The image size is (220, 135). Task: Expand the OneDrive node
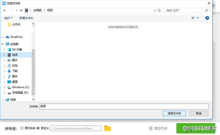coord(2,37)
